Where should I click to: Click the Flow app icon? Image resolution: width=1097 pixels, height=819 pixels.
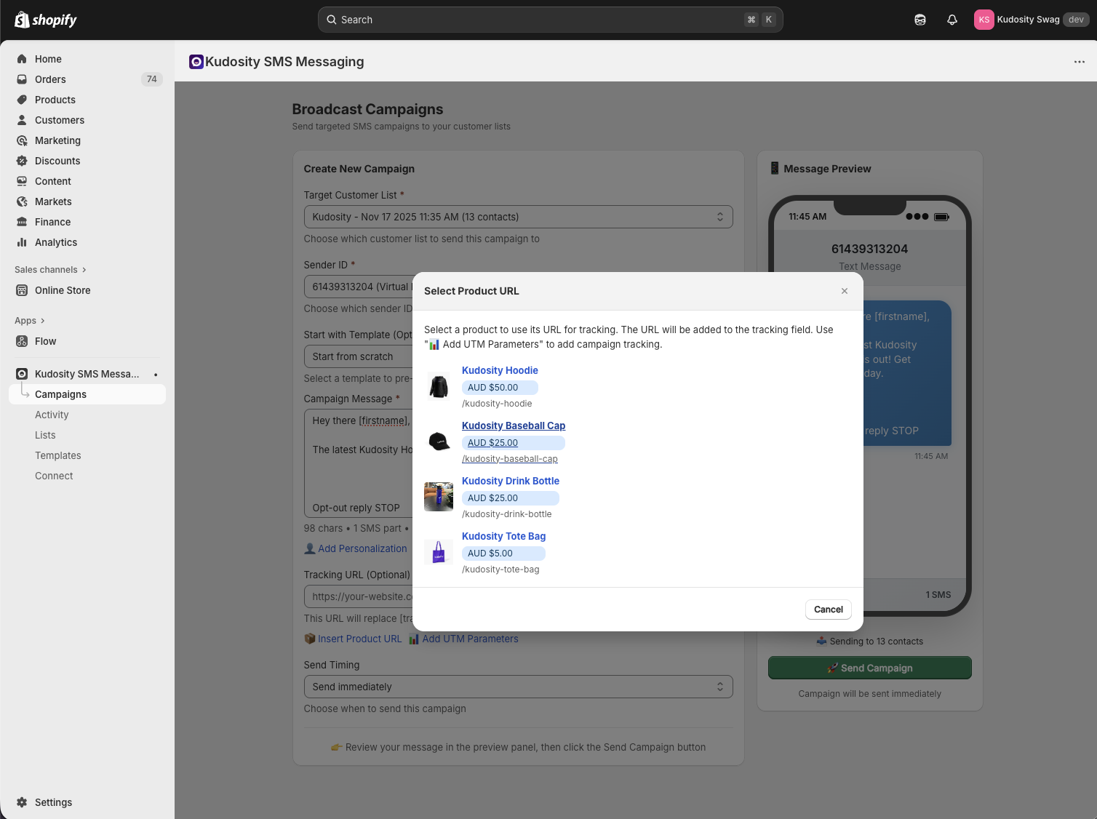[x=22, y=341]
